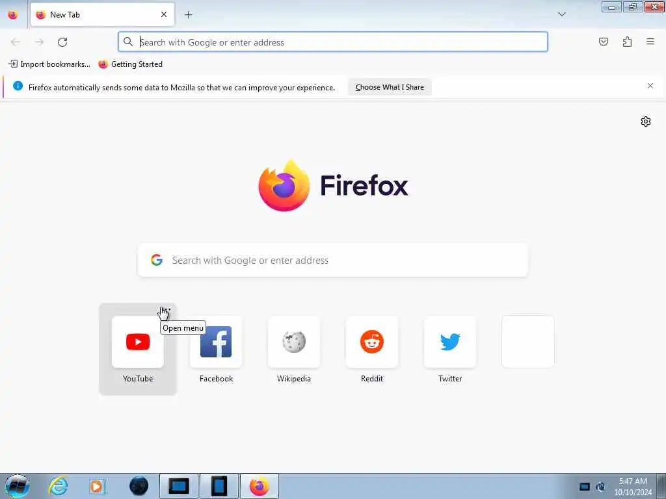Open Import bookmarks from bookmarks toolbar
Screen dimensions: 666x499
49,64
